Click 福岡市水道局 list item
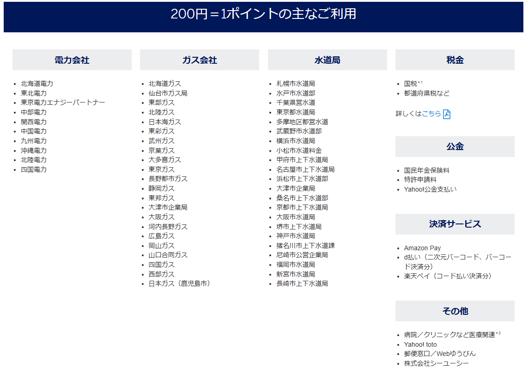This screenshot has height=374, width=528. tap(296, 265)
